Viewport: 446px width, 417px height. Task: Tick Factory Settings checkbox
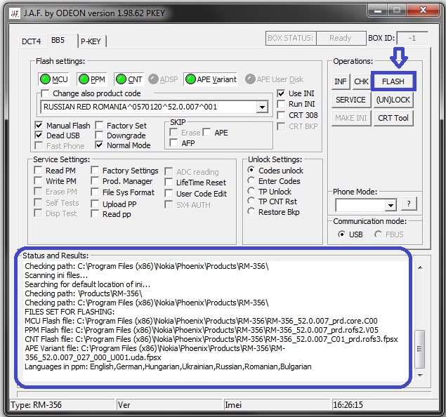[x=95, y=171]
